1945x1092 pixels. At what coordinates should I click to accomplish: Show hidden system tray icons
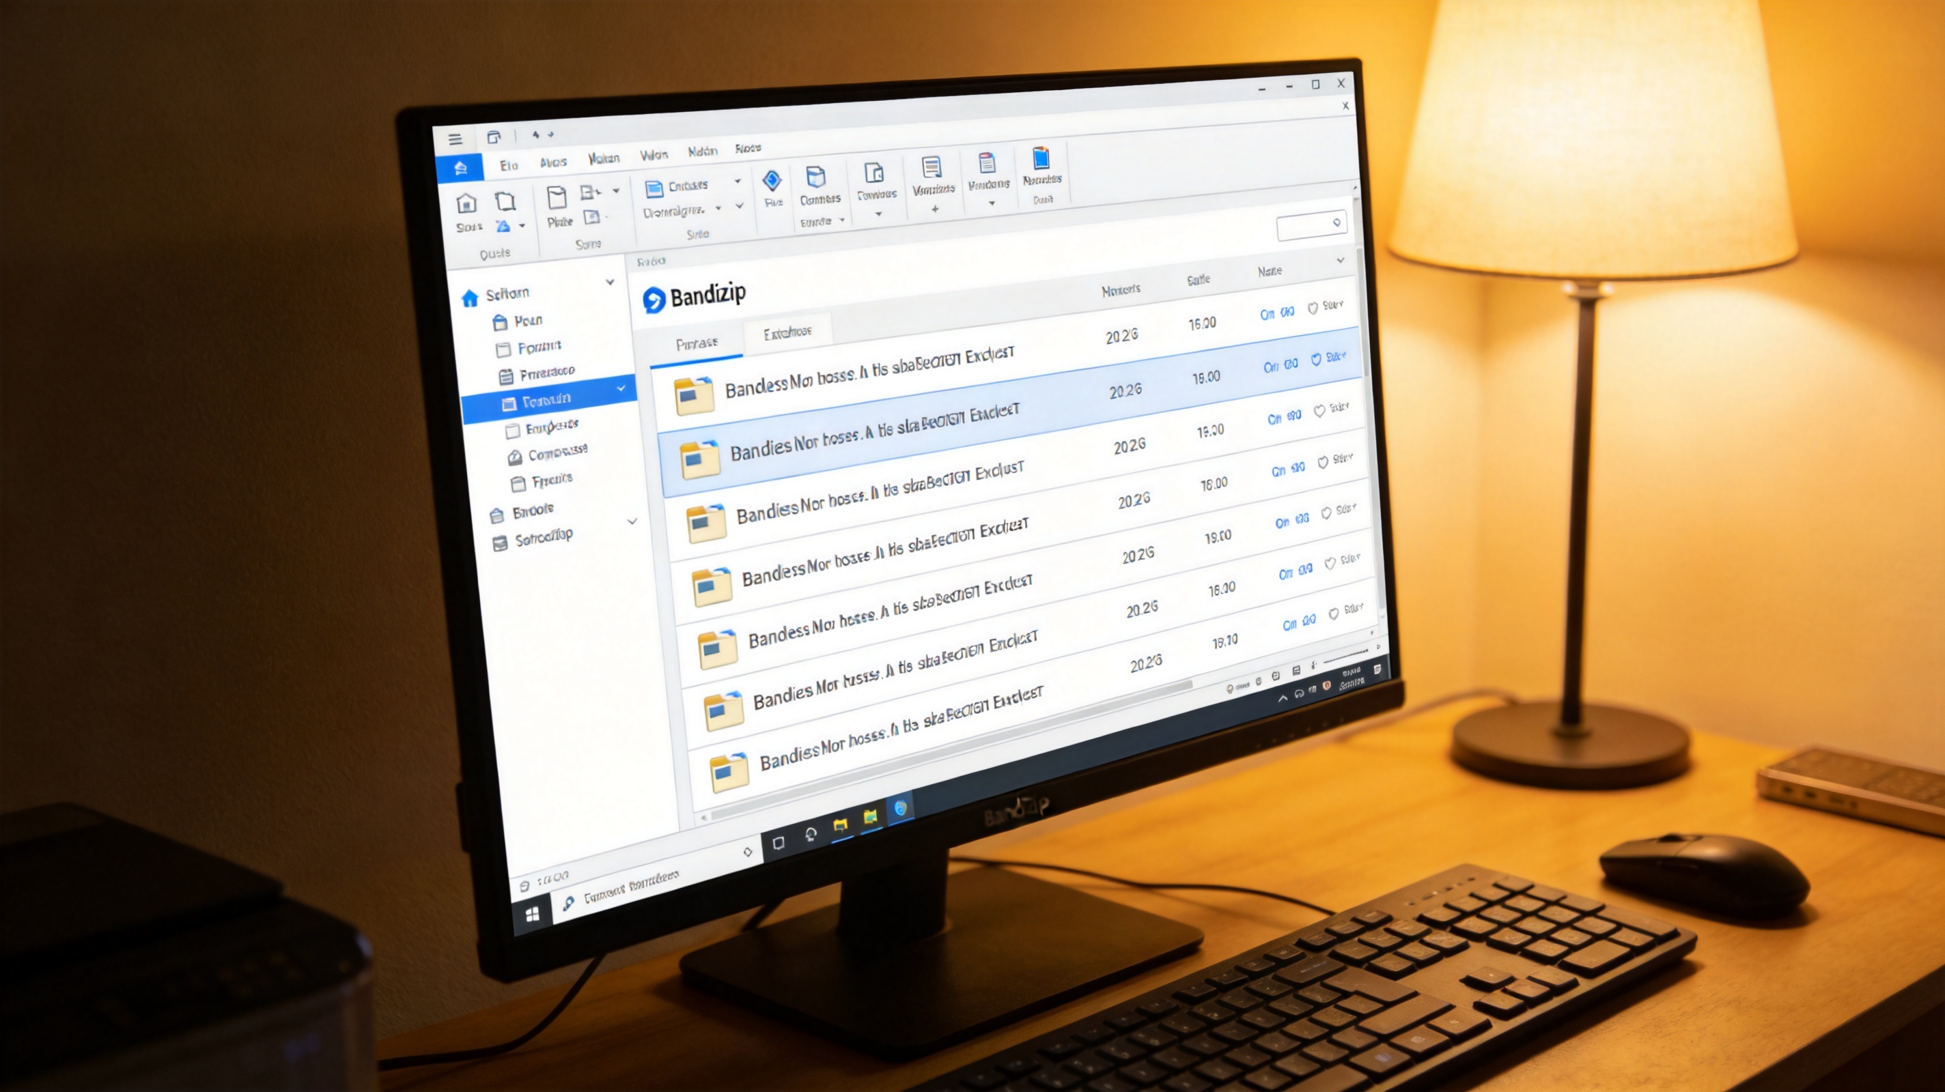pos(1282,698)
